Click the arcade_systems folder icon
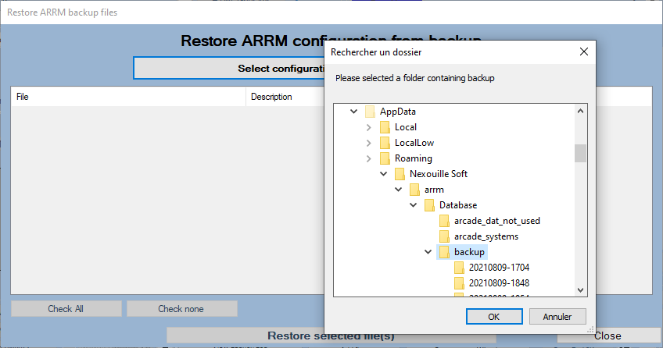663x348 pixels. point(444,236)
